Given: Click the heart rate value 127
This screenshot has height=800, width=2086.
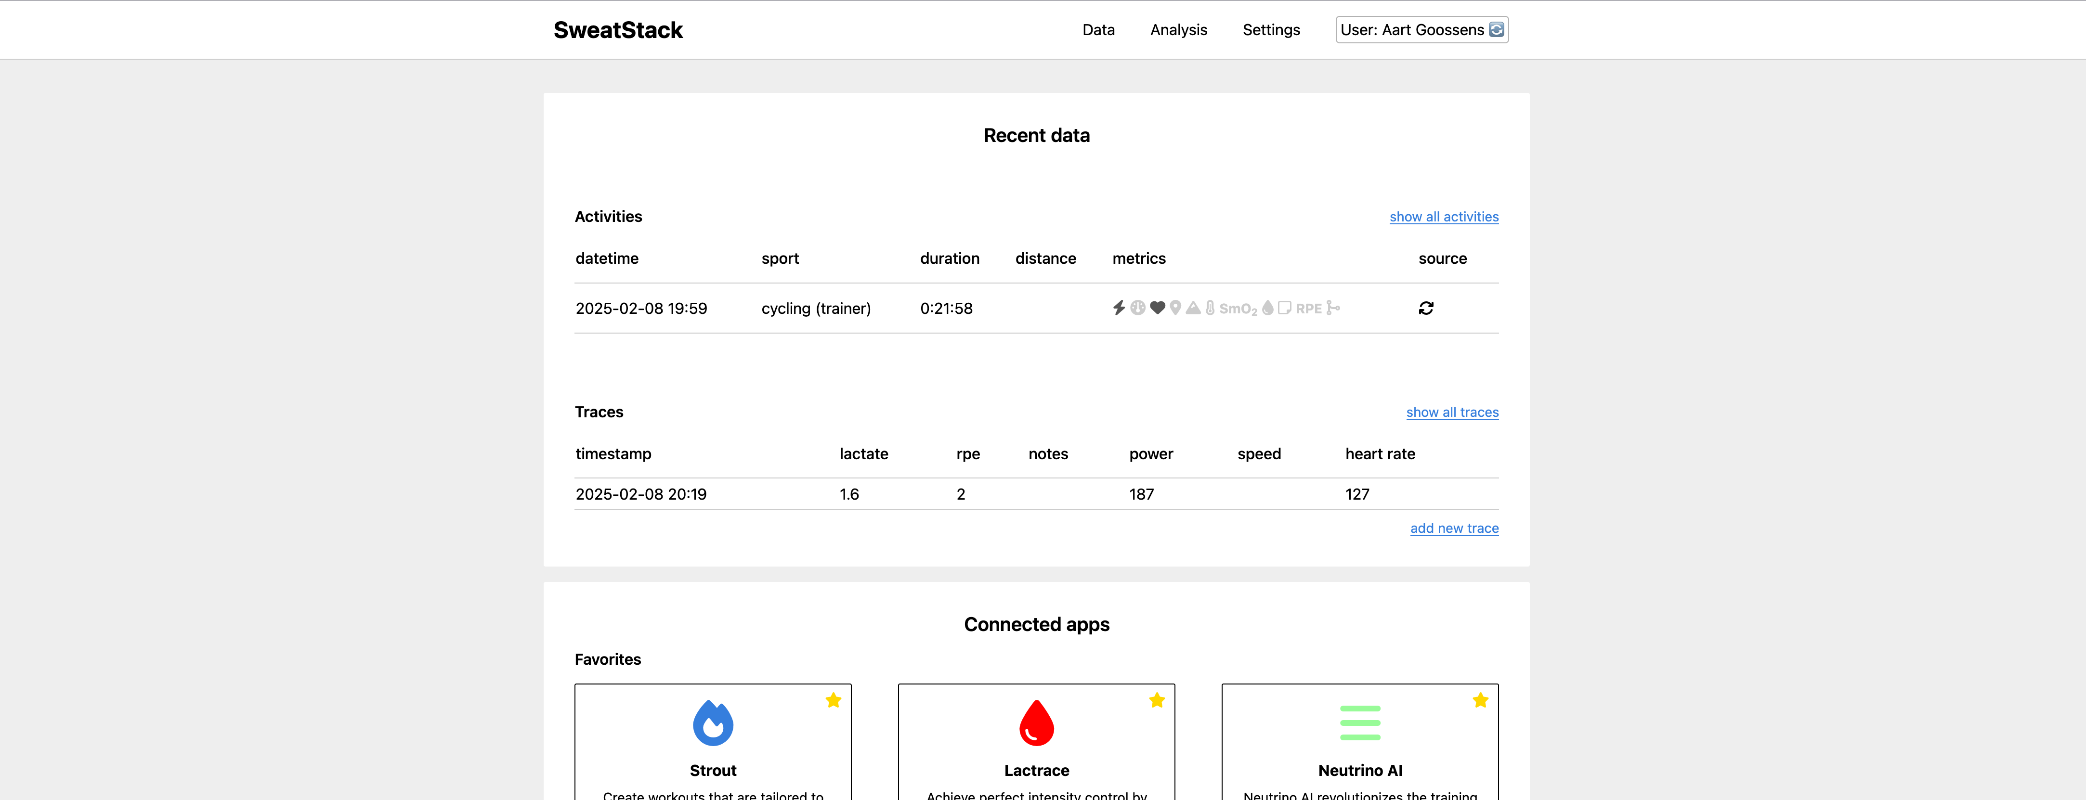Looking at the screenshot, I should tap(1357, 494).
